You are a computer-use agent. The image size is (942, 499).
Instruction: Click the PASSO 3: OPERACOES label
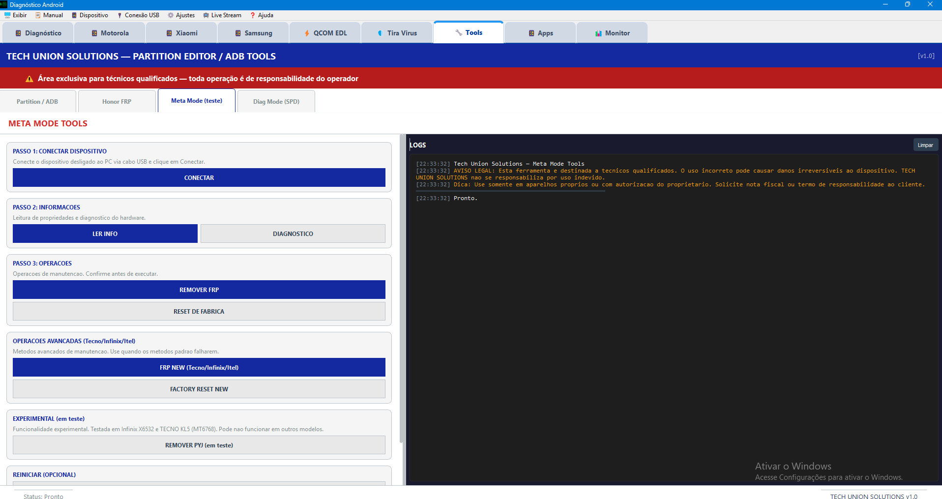[42, 264]
